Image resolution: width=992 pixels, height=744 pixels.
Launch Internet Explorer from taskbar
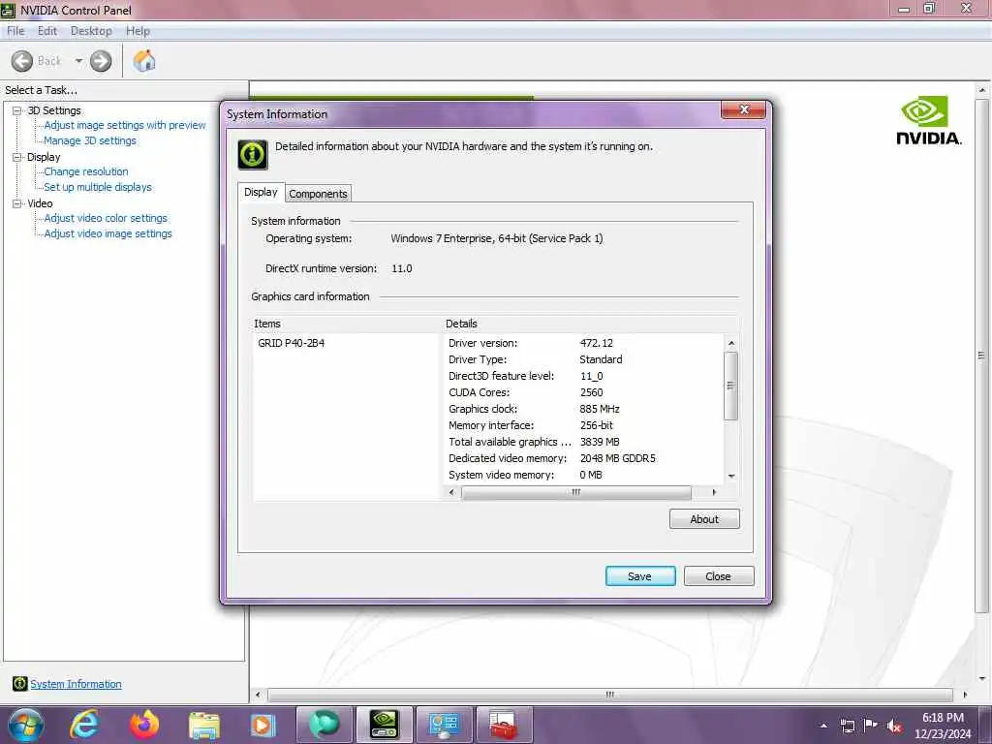[x=85, y=725]
